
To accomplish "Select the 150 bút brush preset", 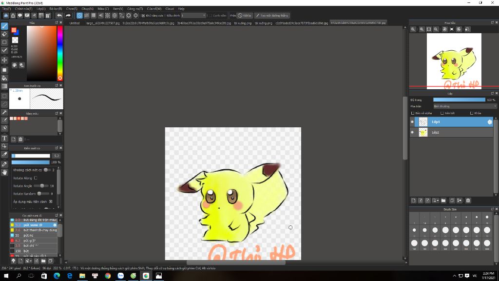I will point(34,251).
